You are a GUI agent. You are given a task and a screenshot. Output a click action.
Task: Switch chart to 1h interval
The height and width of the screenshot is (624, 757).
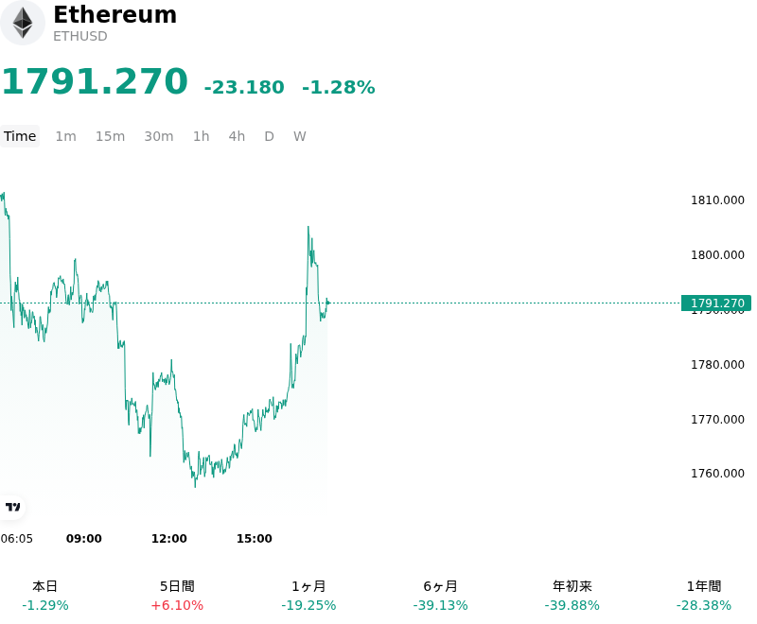(201, 136)
